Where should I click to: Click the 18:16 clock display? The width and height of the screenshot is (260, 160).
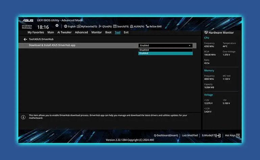43,27
